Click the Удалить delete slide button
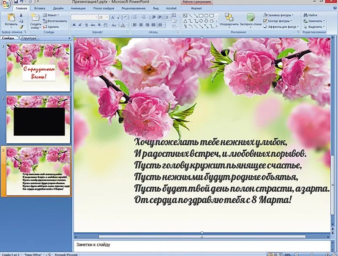The height and width of the screenshot is (256, 338). (x=51, y=27)
